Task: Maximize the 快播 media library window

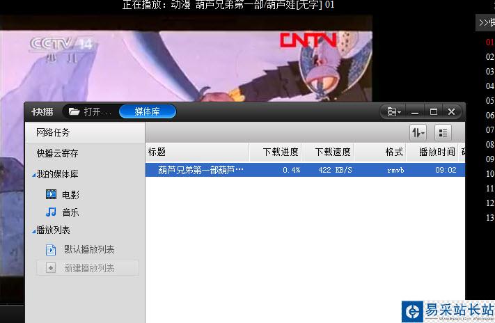Action: point(434,112)
